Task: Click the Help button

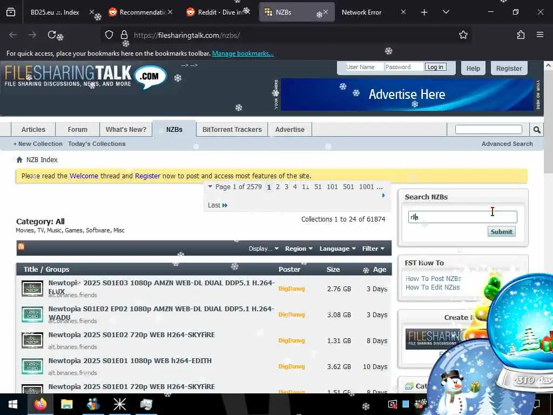Action: (x=473, y=68)
